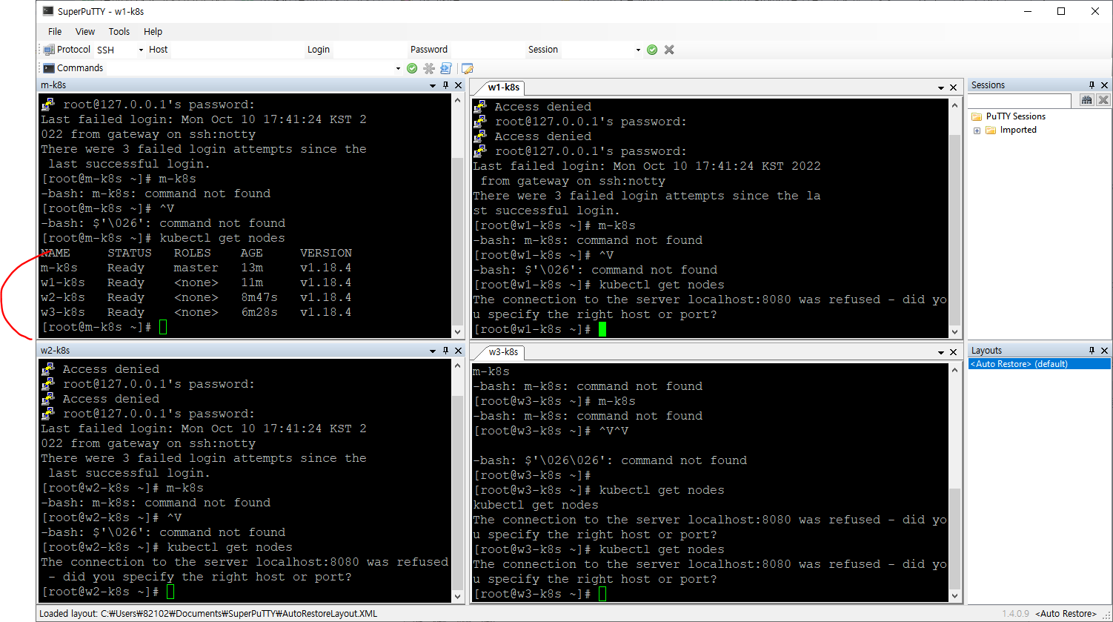Click <Auto Restore> status bar layout label
This screenshot has height=622, width=1113.
[1066, 613]
